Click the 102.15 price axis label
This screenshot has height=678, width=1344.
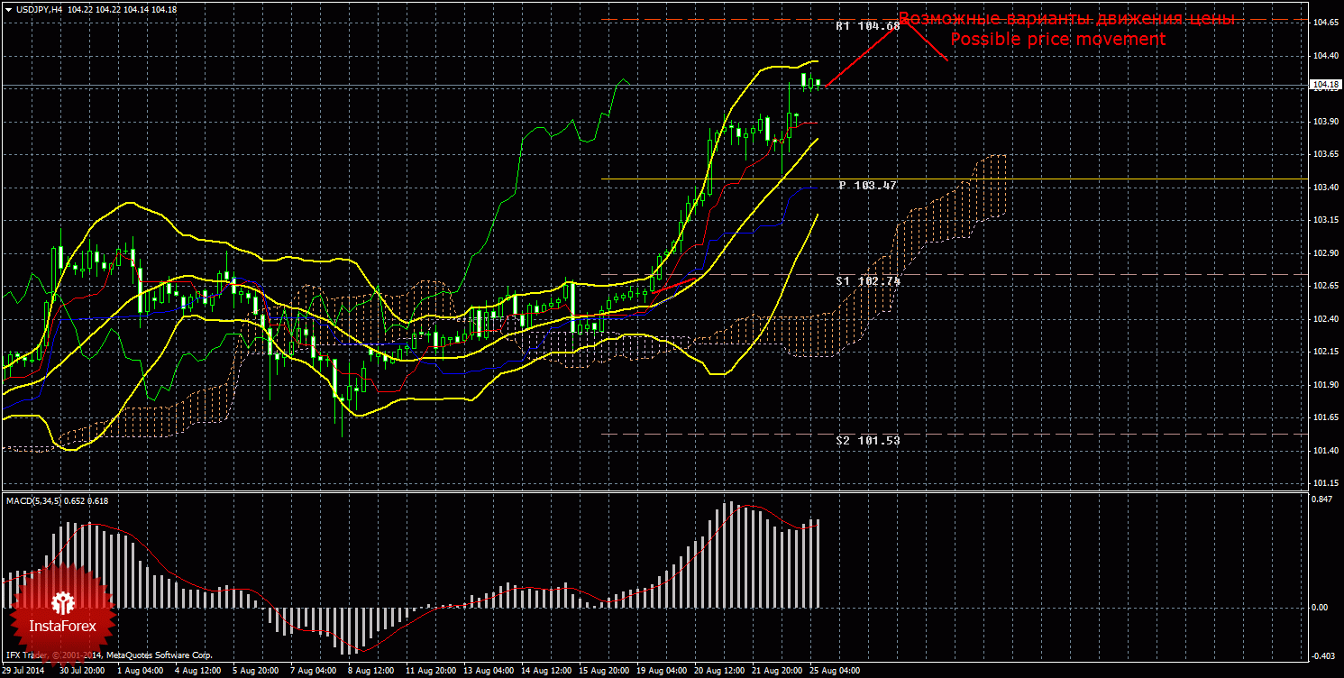pos(1325,352)
